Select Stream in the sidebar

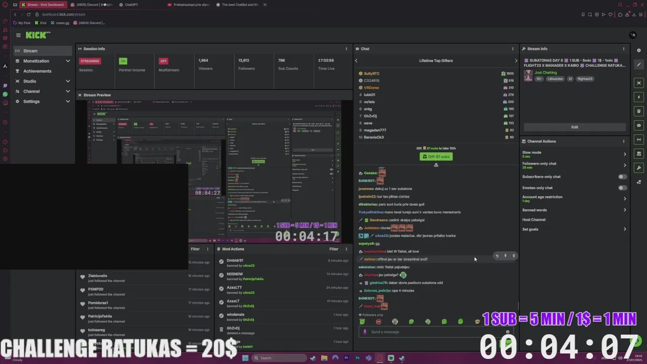[x=42, y=51]
